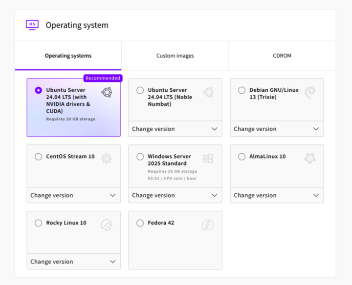Open the CDROM tab

pyautogui.click(x=282, y=56)
